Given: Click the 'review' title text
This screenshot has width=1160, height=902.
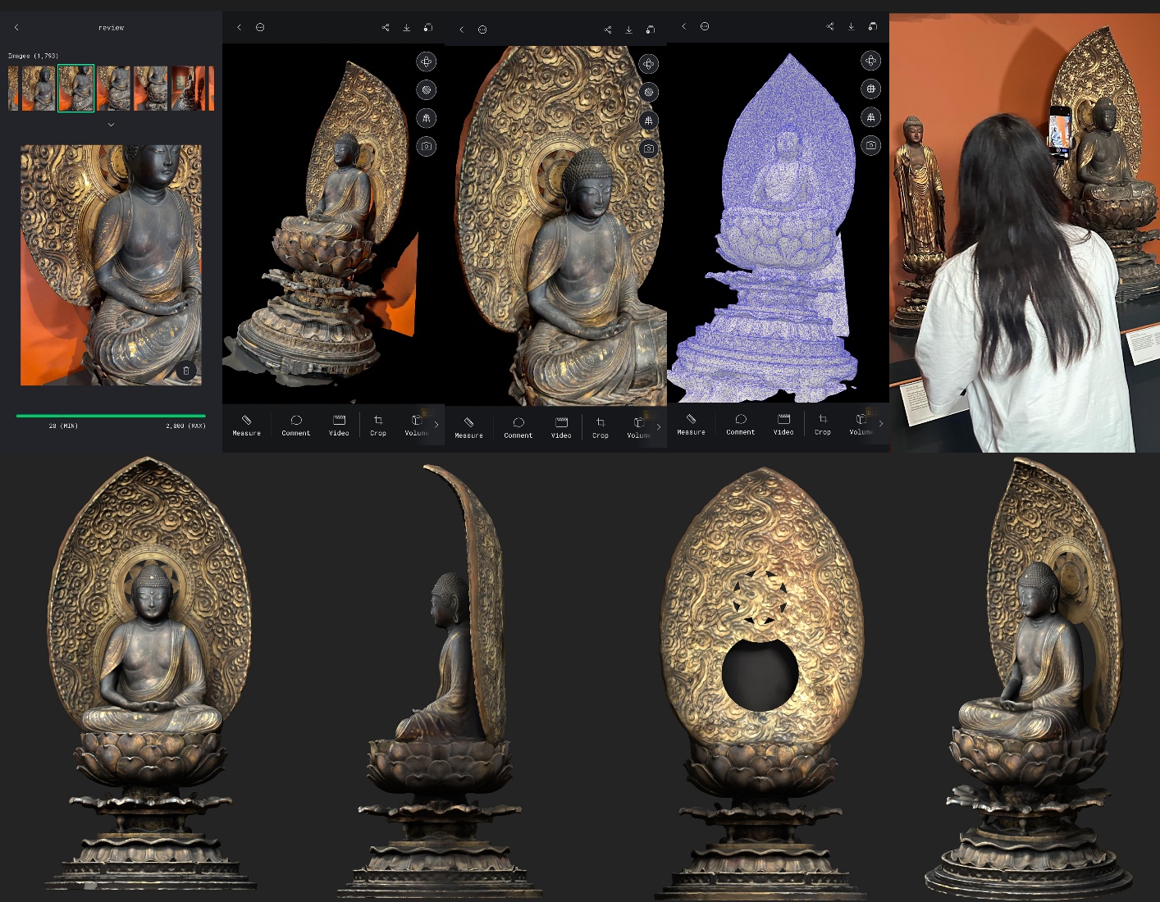Looking at the screenshot, I should 111,28.
